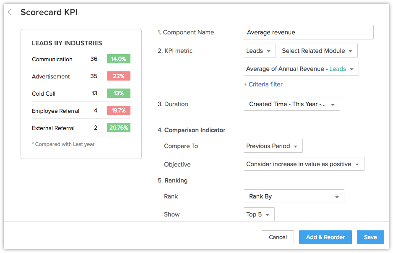Click the Leads By Industries preview title
This screenshot has height=253, width=393.
click(67, 43)
